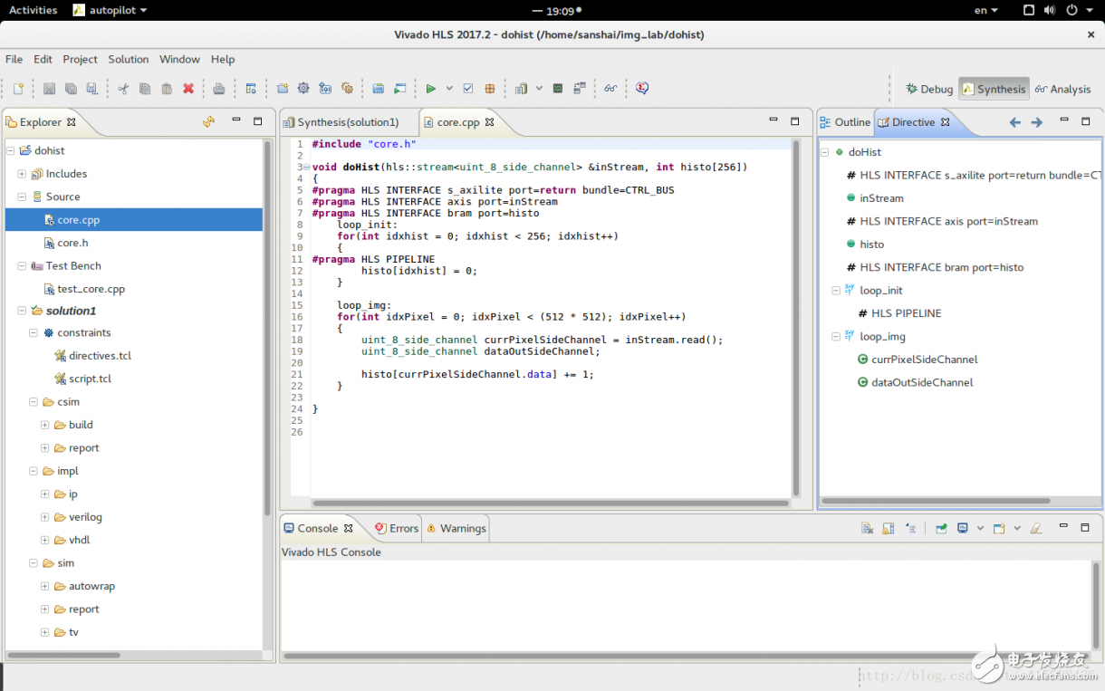Click the New Project folder icon

click(x=283, y=89)
